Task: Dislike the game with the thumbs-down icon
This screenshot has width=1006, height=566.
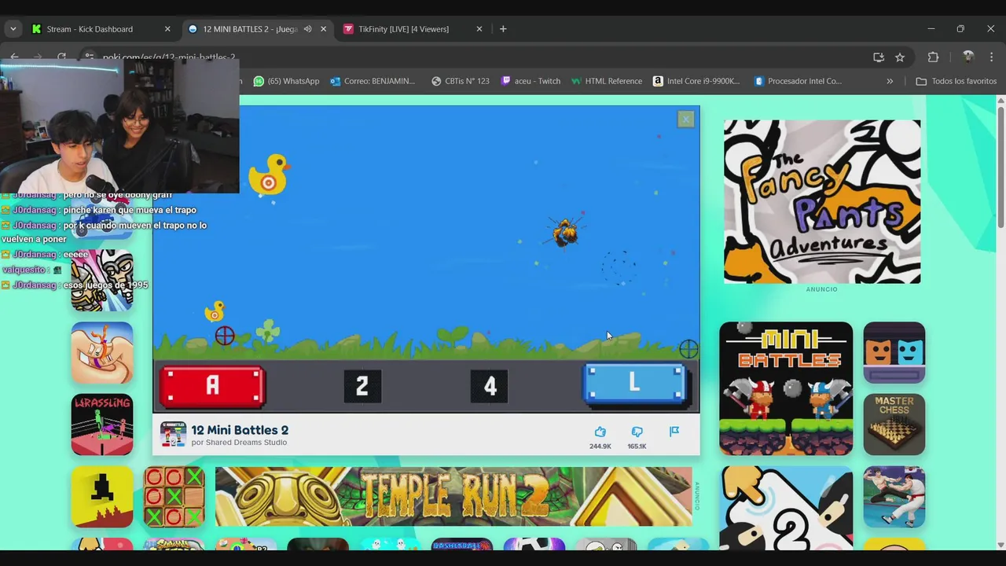Action: [637, 432]
